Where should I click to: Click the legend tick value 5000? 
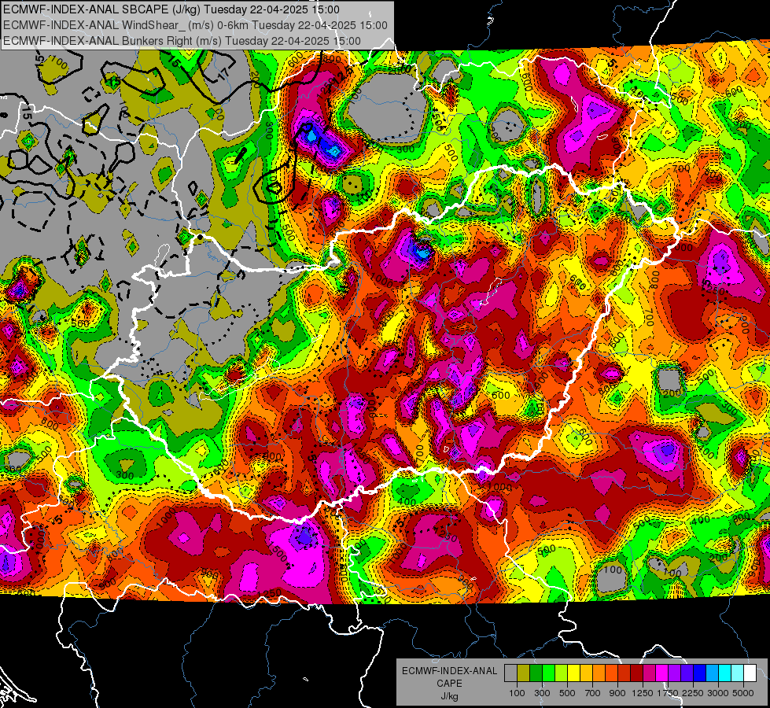tap(743, 693)
